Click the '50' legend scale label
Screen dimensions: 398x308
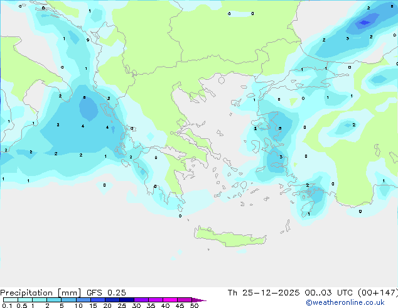pos(194,305)
